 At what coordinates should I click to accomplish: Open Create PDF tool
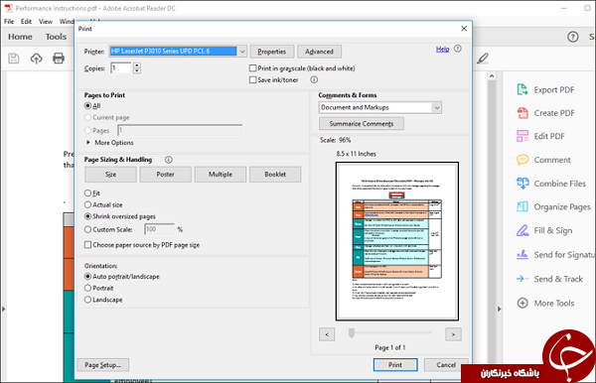545,113
